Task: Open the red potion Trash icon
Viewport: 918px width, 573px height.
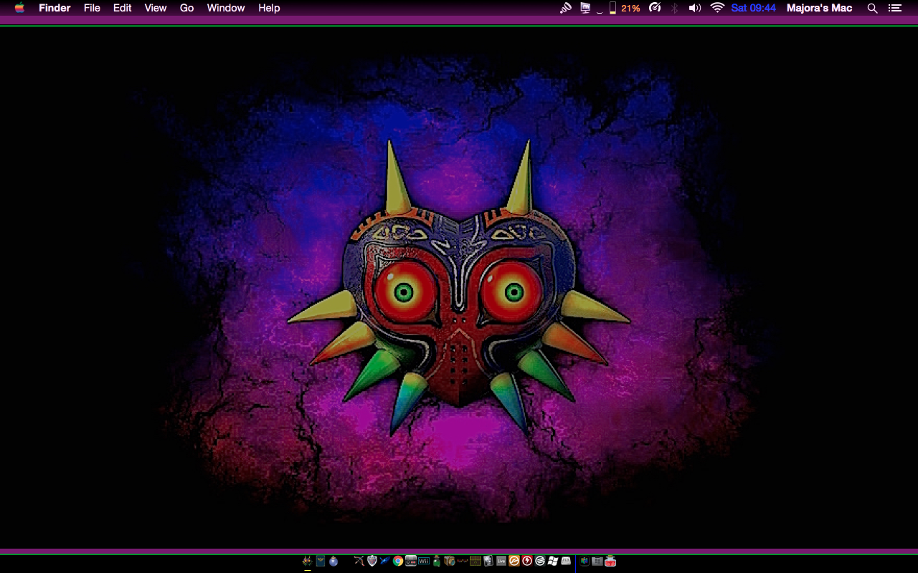Action: 611,561
